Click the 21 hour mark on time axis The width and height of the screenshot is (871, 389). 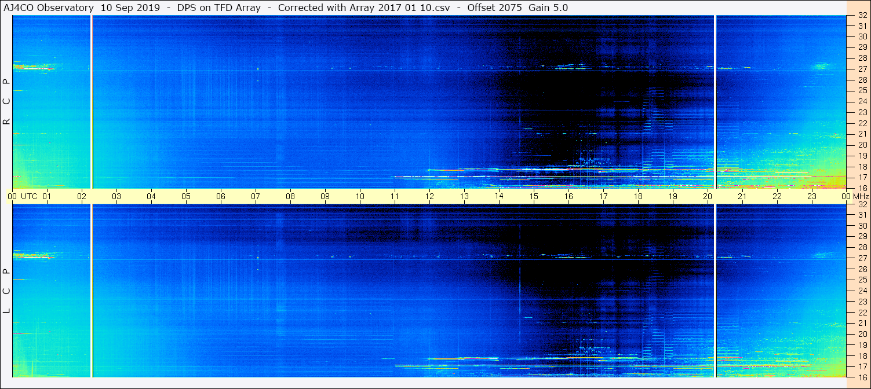742,196
